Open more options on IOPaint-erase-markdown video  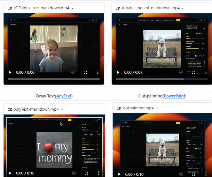pos(98,72)
